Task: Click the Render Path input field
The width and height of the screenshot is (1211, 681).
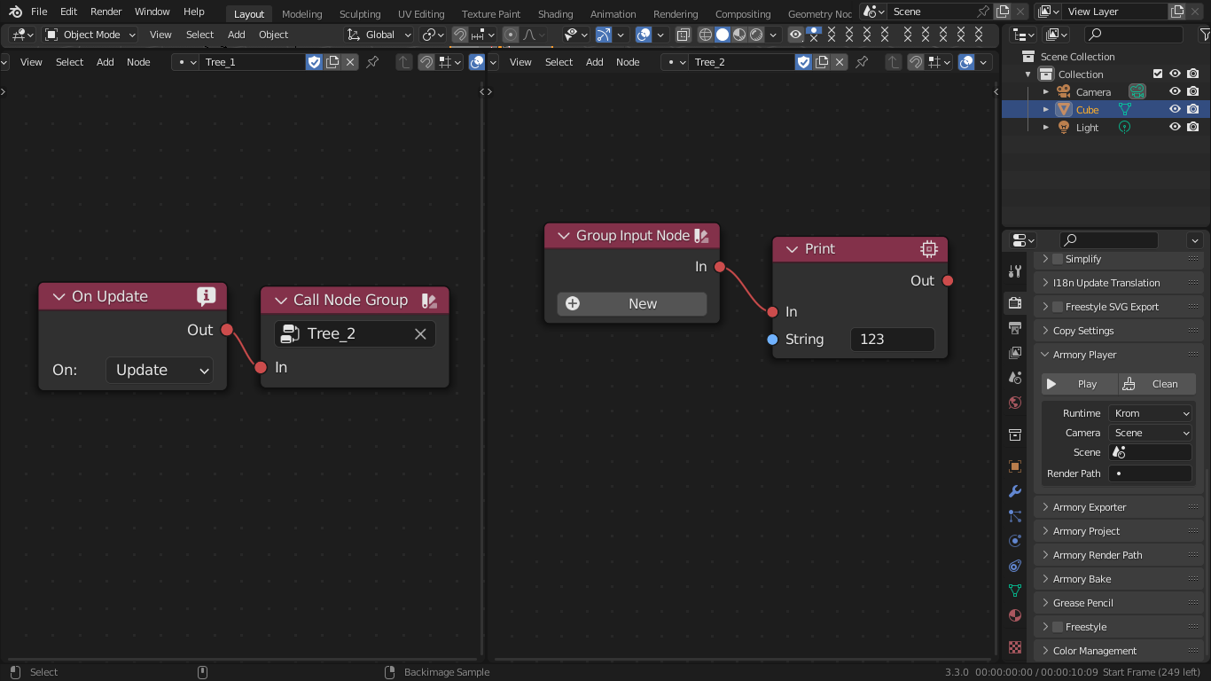Action: point(1150,474)
